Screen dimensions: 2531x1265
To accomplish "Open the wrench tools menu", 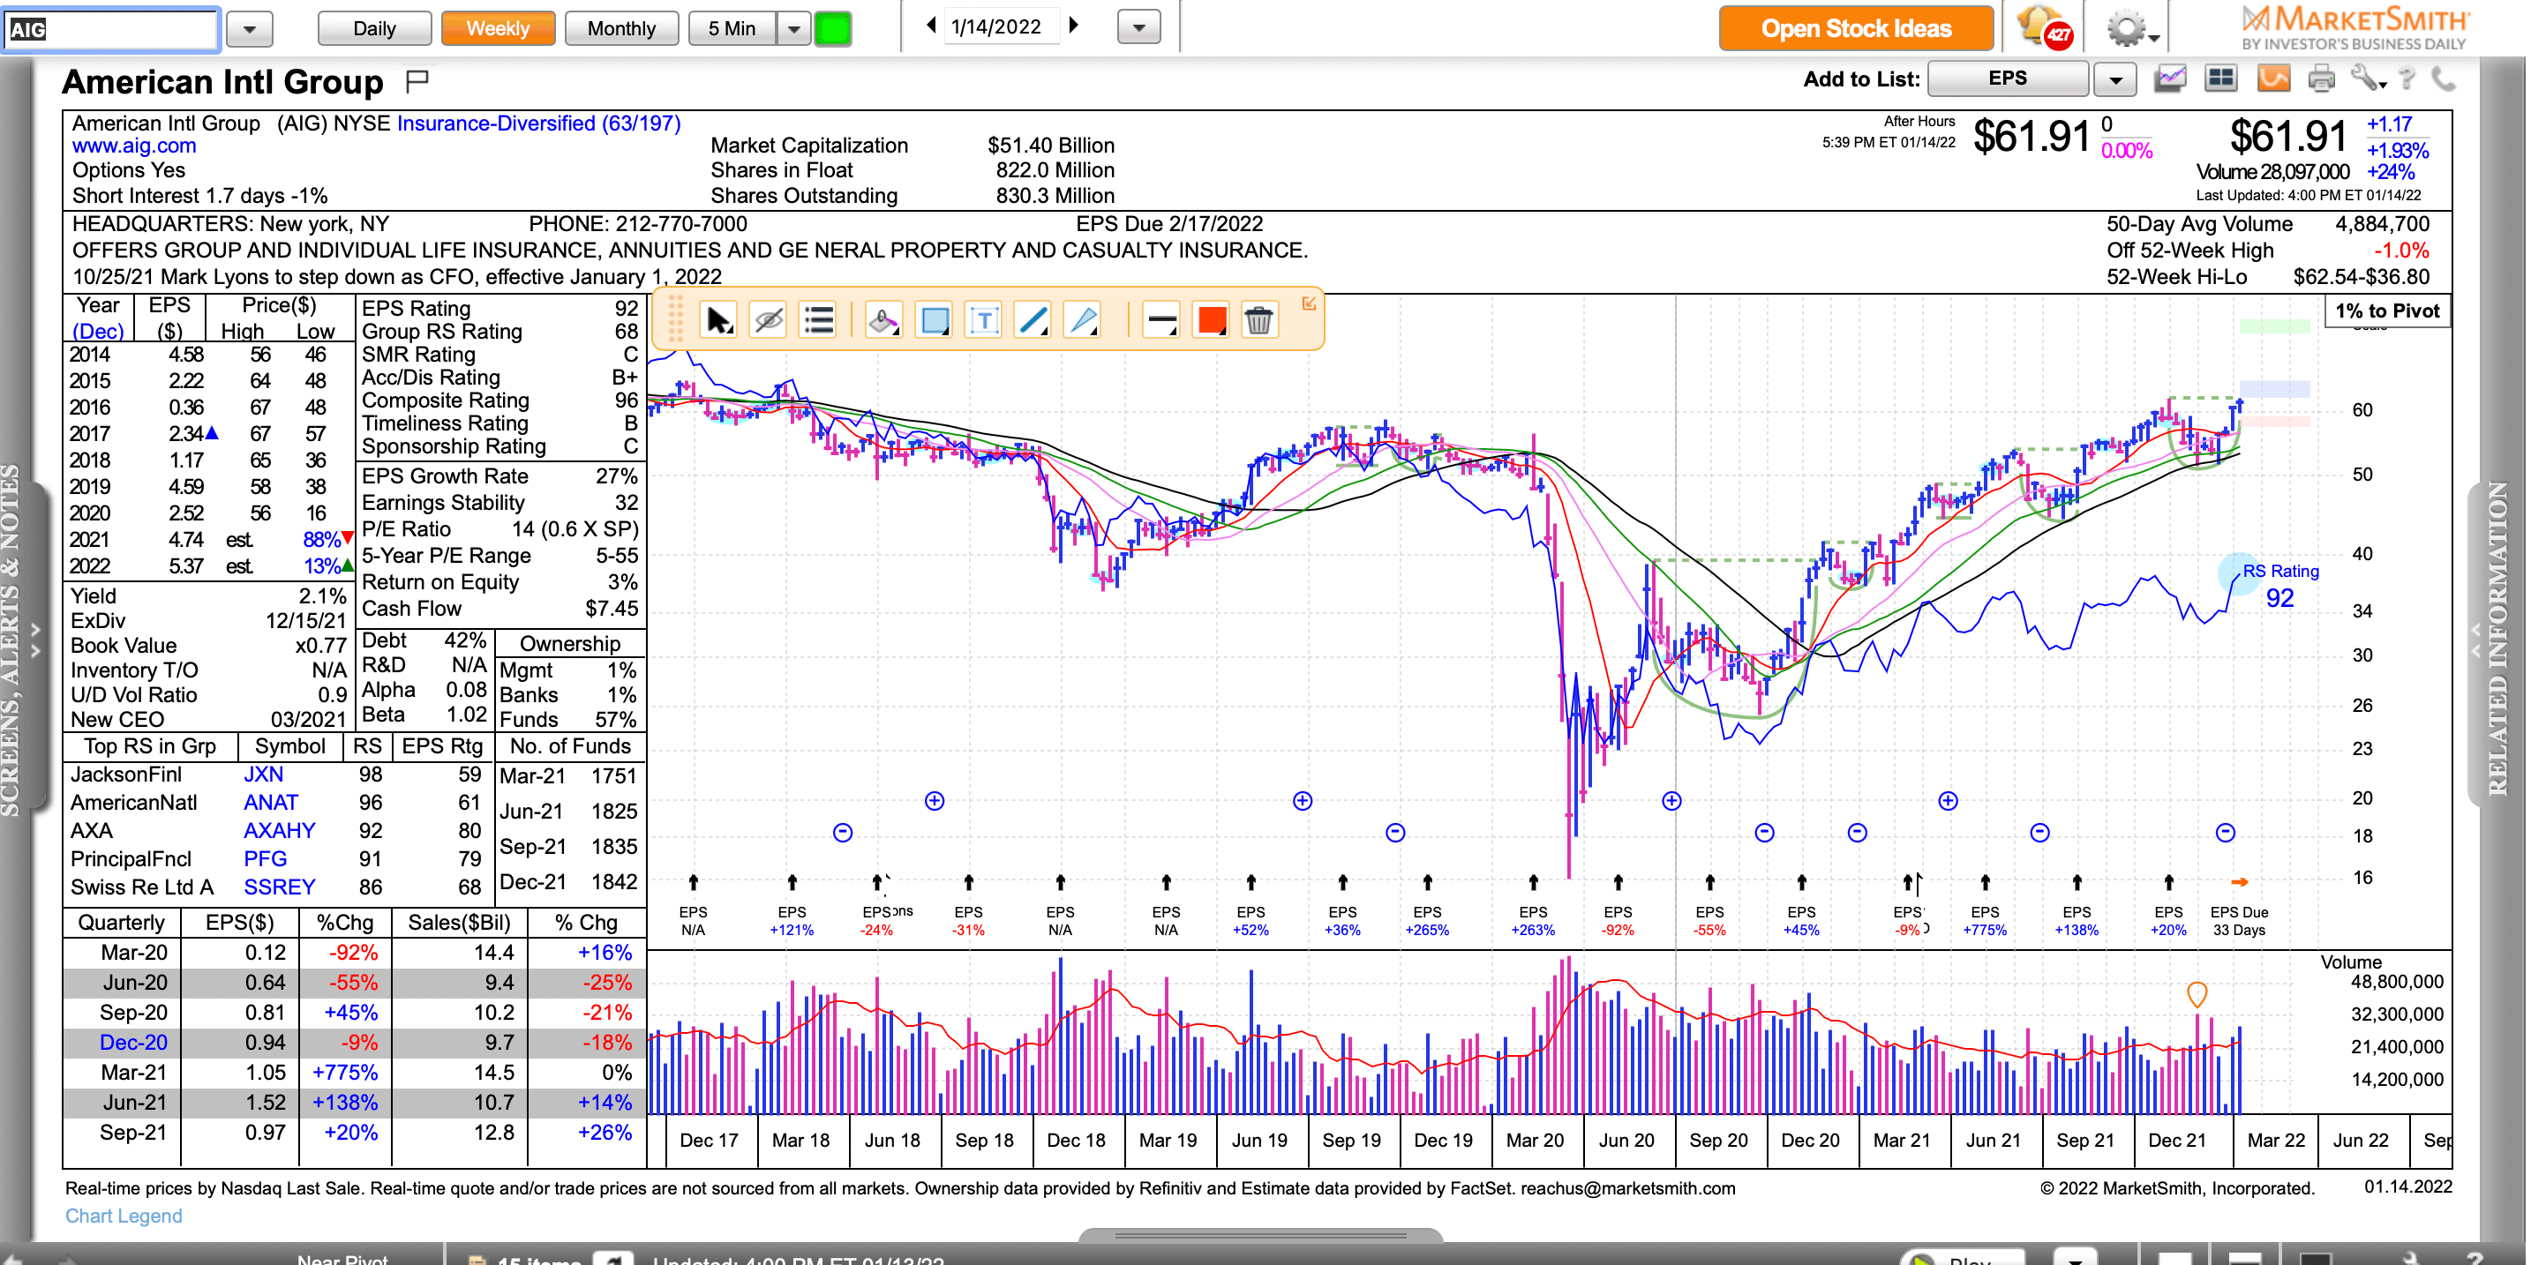I will [x=2369, y=79].
